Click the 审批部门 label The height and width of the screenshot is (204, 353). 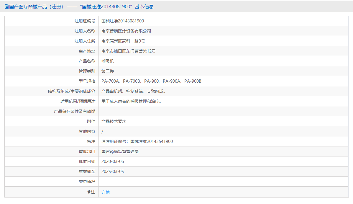point(87,151)
